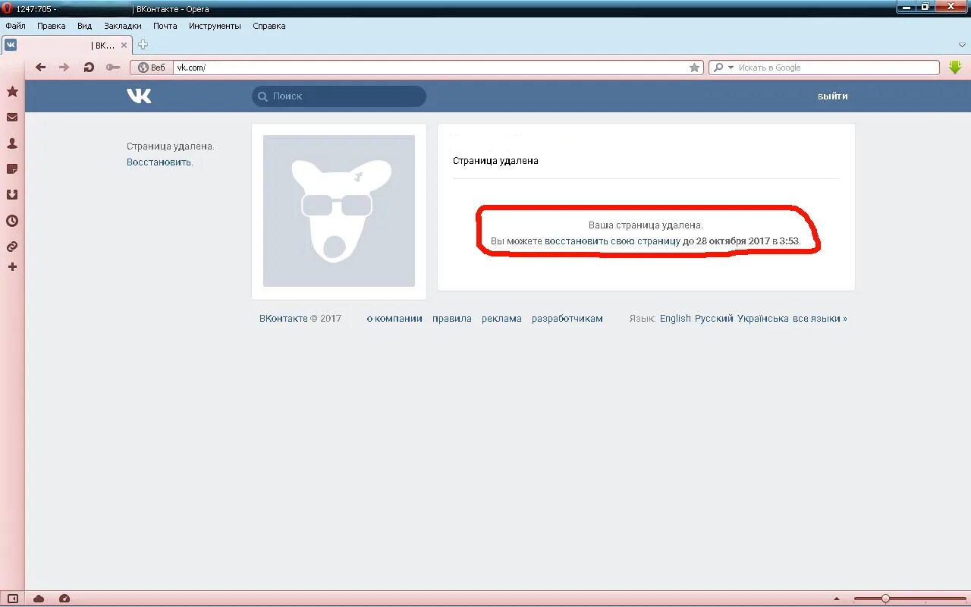Toggle the panel button in status bar
The width and height of the screenshot is (971, 607).
pyautogui.click(x=12, y=599)
